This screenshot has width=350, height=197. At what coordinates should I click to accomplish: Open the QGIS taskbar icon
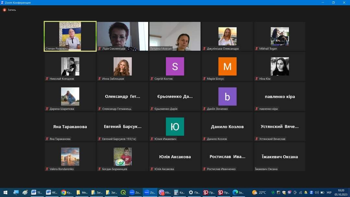[x=123, y=192]
